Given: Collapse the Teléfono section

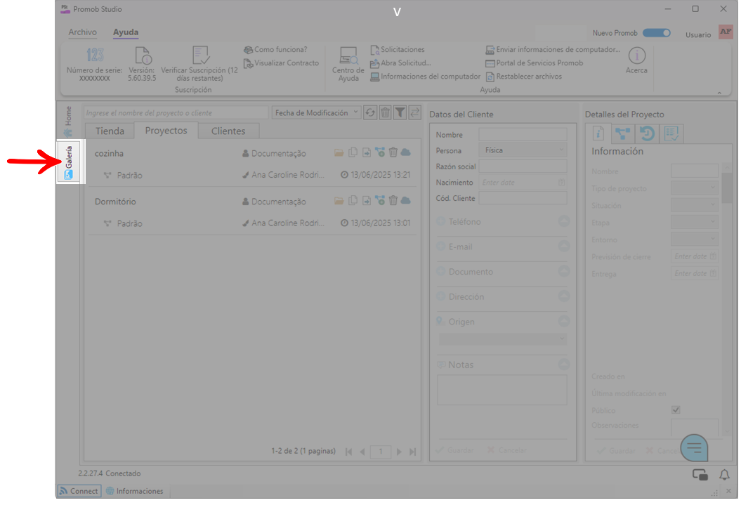Looking at the screenshot, I should [563, 221].
